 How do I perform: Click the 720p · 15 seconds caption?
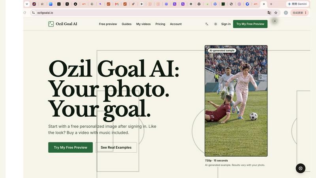pos(216,161)
